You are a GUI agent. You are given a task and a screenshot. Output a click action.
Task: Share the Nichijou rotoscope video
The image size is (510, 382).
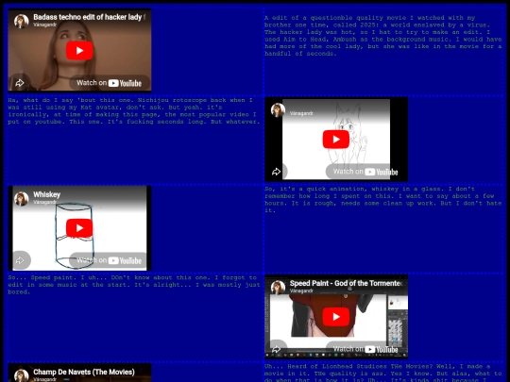click(276, 172)
